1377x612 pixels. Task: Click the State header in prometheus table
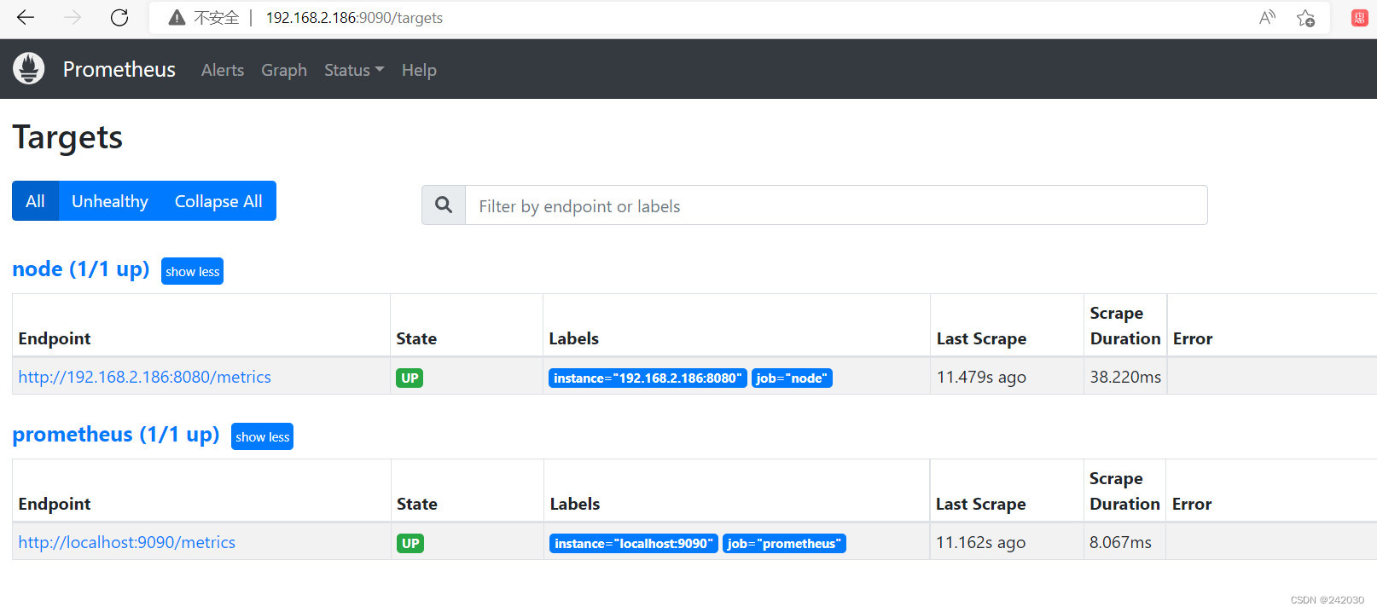pos(417,504)
